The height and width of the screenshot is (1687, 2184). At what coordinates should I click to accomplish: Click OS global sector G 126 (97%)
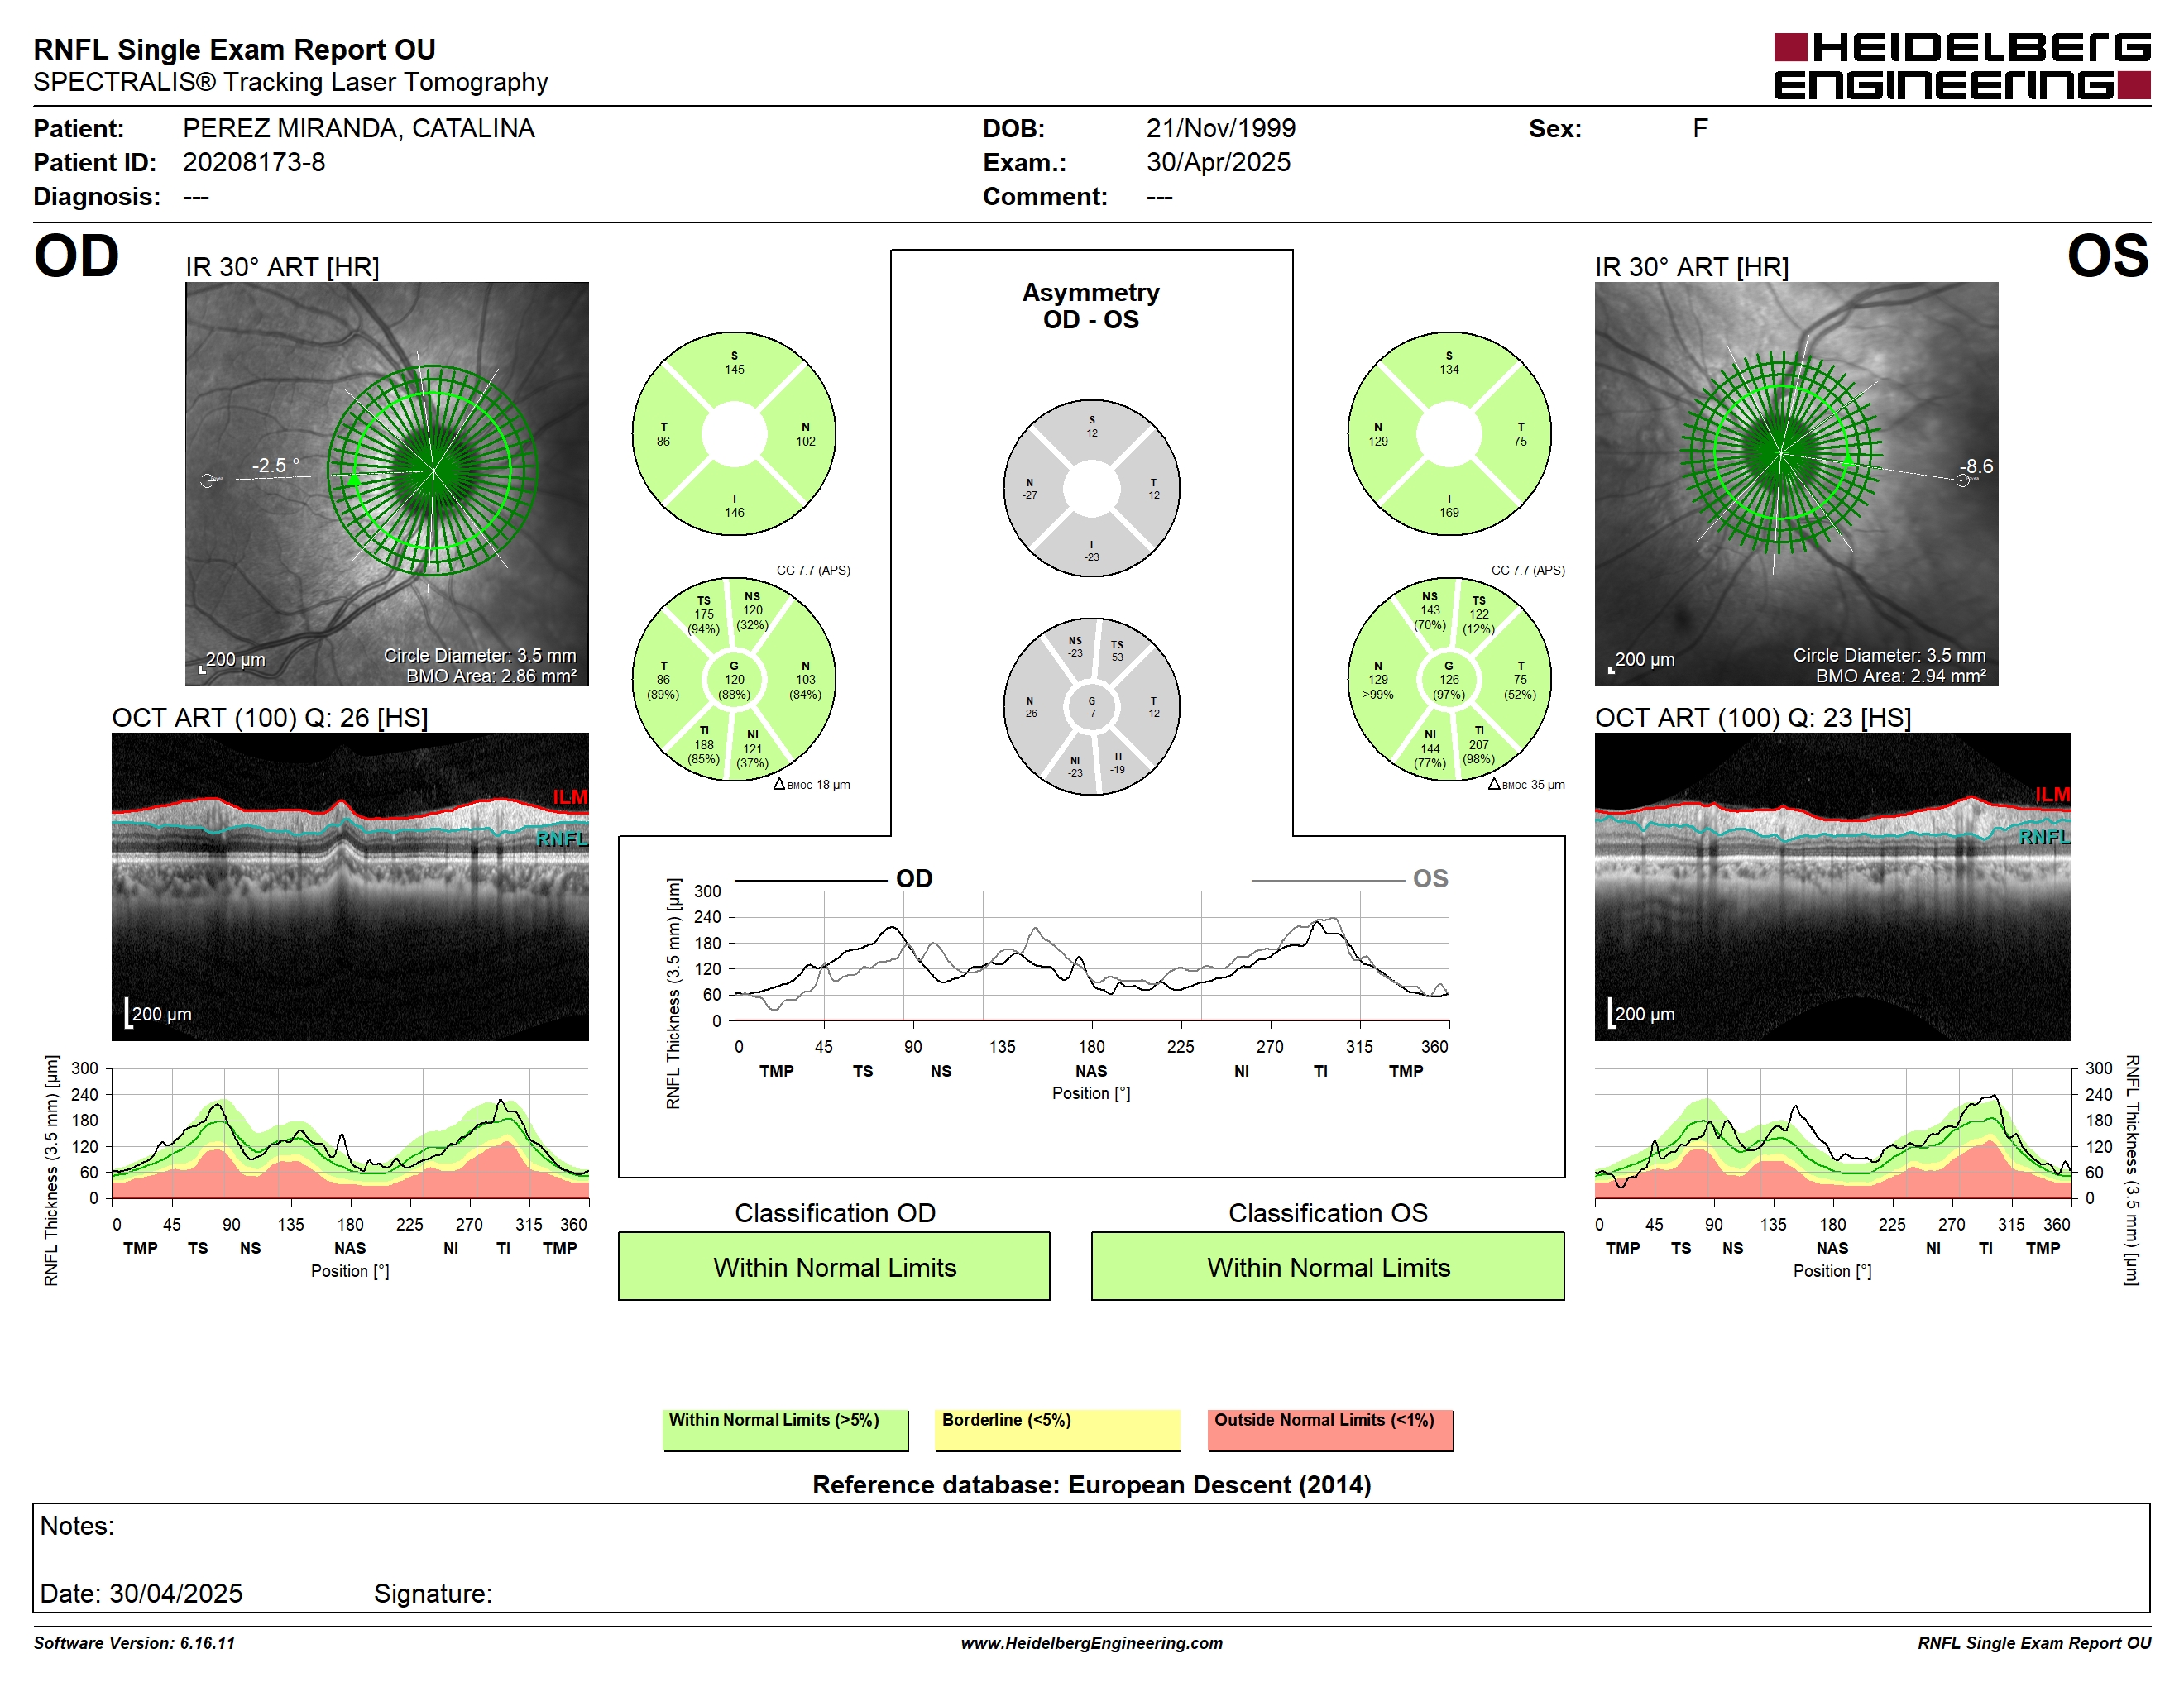click(x=1449, y=680)
